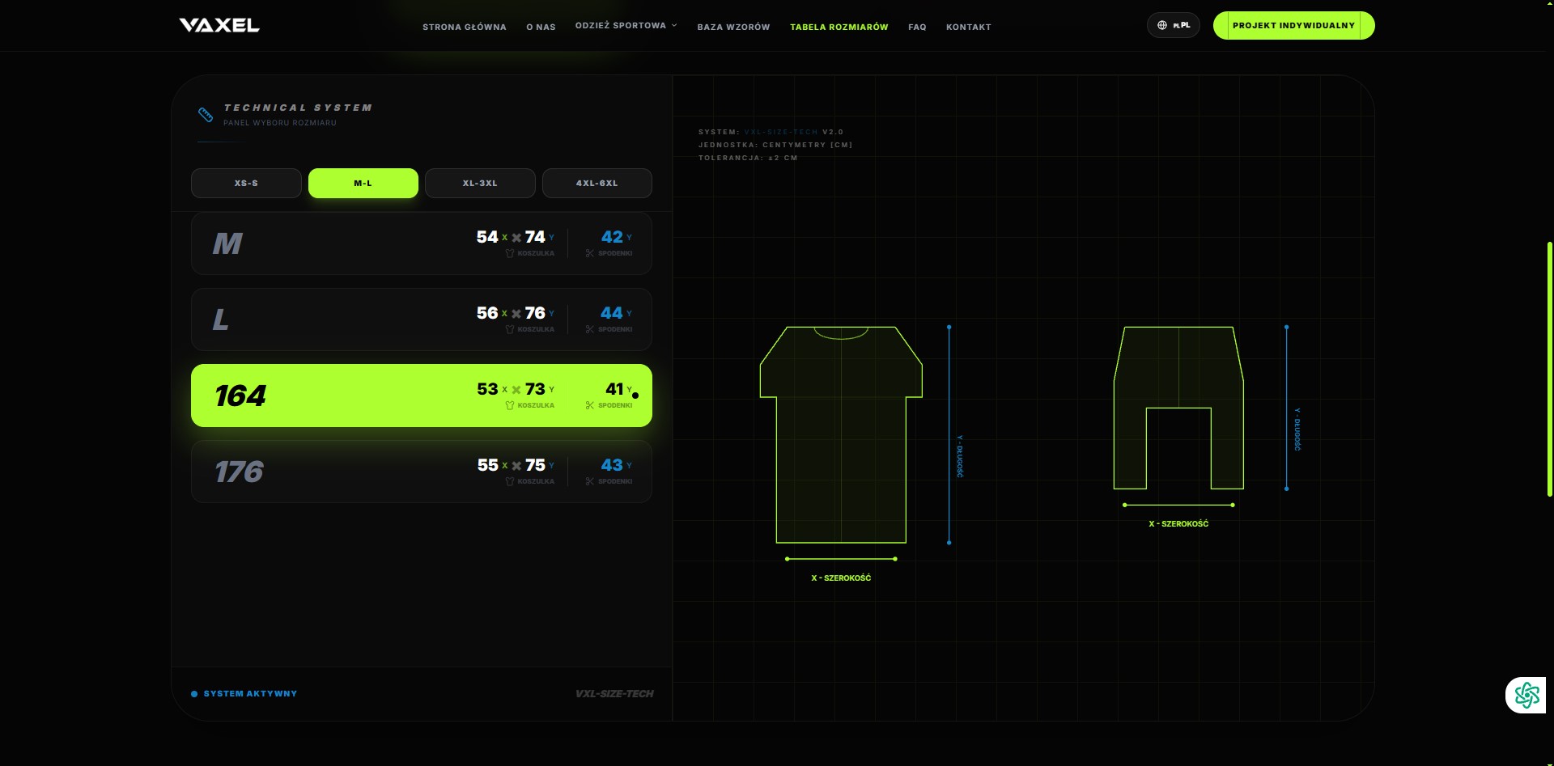Viewport: 1554px width, 766px height.
Task: Open the chat widget icon
Action: (1526, 695)
